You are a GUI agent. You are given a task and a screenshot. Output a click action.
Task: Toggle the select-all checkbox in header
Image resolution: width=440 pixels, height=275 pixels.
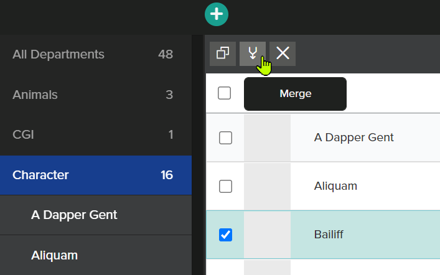(x=224, y=93)
